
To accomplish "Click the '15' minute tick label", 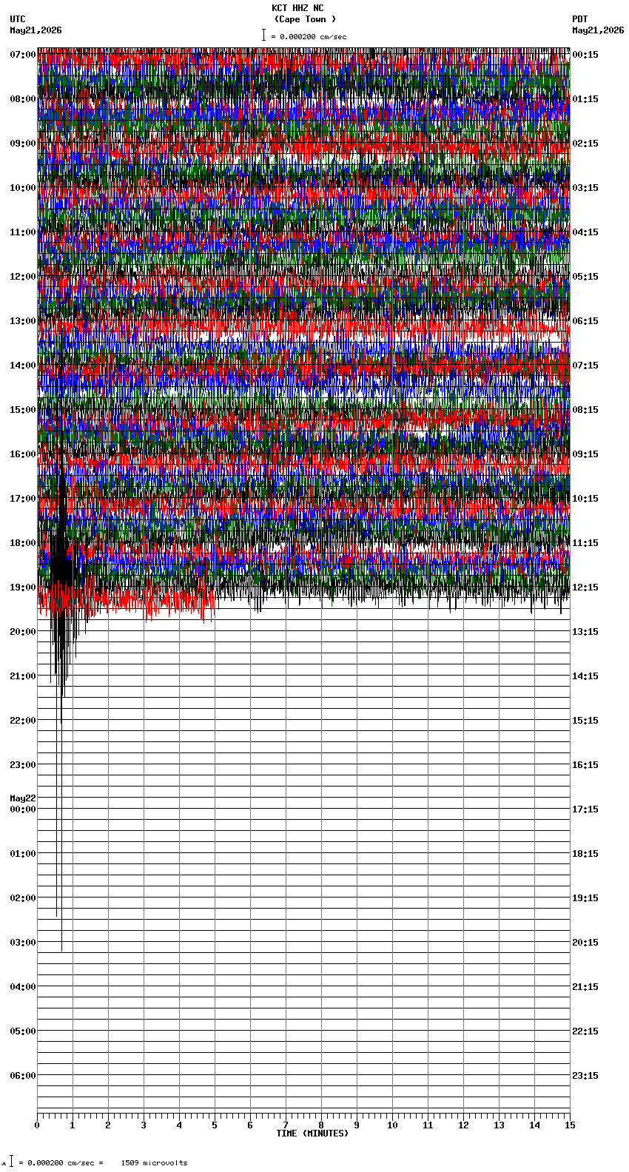I will point(570,1125).
